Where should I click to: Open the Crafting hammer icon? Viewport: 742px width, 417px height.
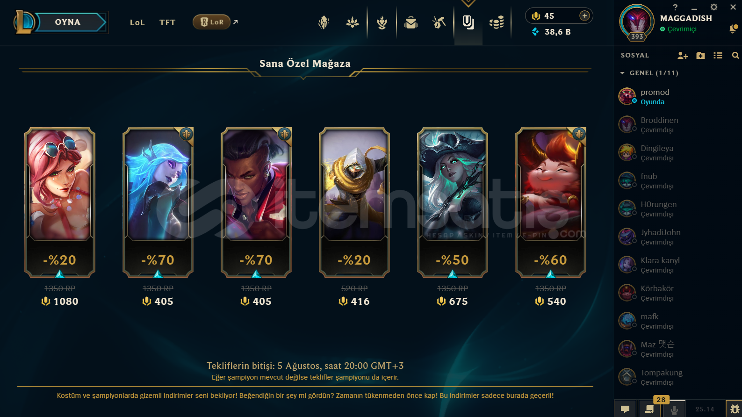439,22
